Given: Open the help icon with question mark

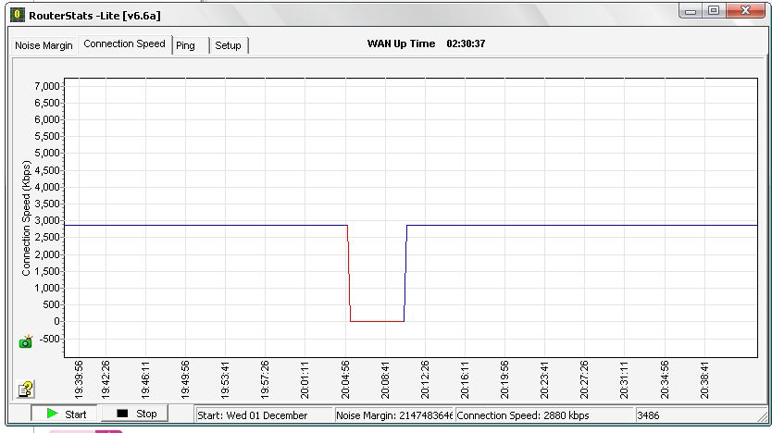Looking at the screenshot, I should (x=26, y=390).
